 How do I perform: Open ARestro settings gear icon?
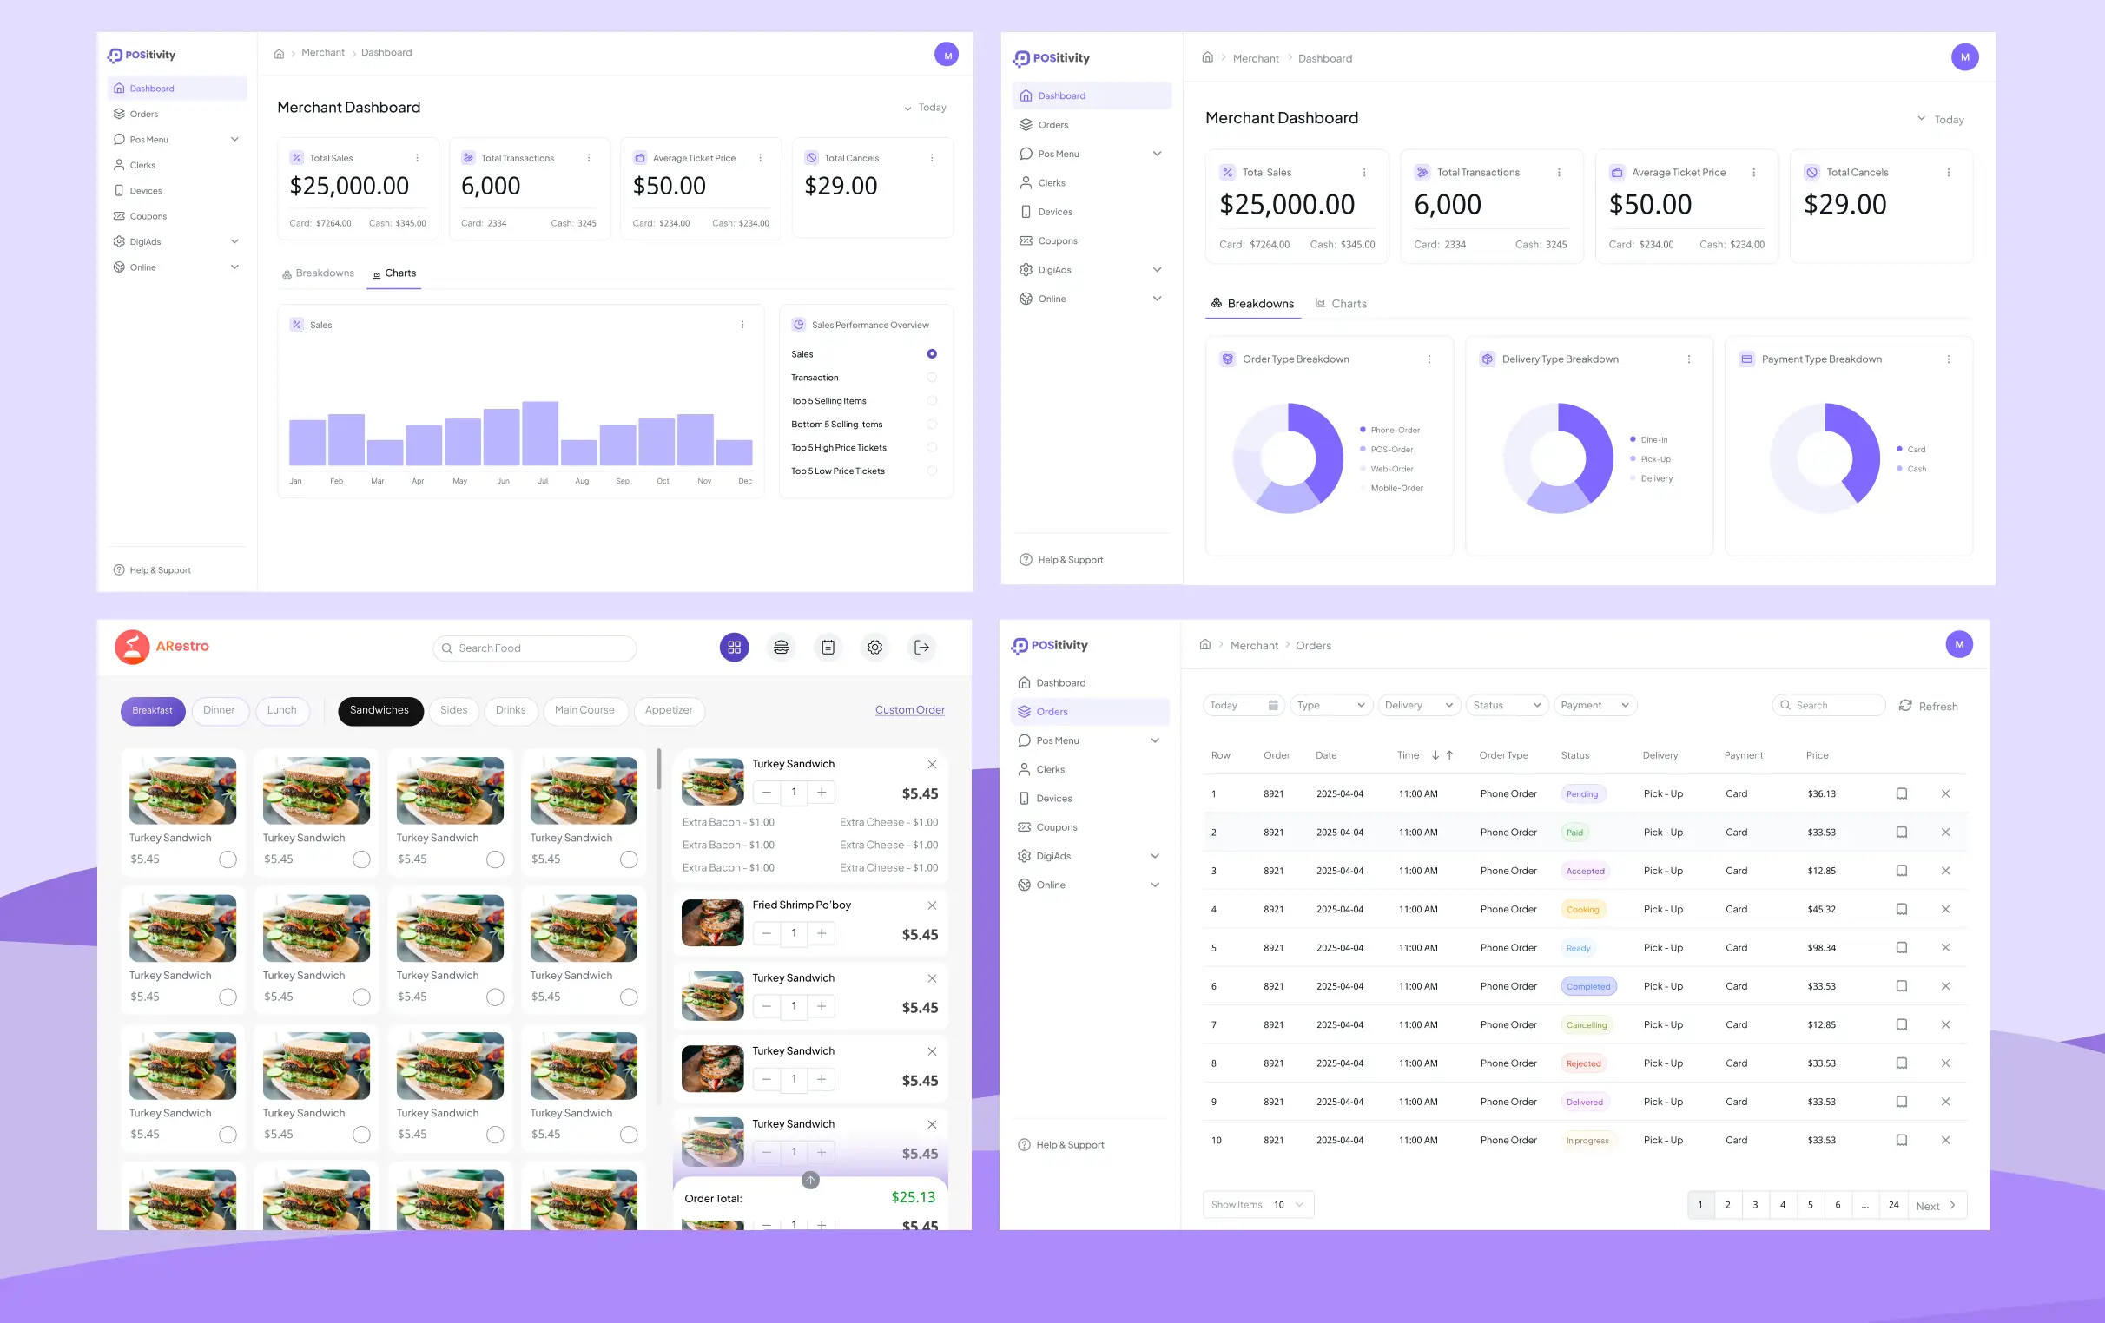pyautogui.click(x=874, y=648)
